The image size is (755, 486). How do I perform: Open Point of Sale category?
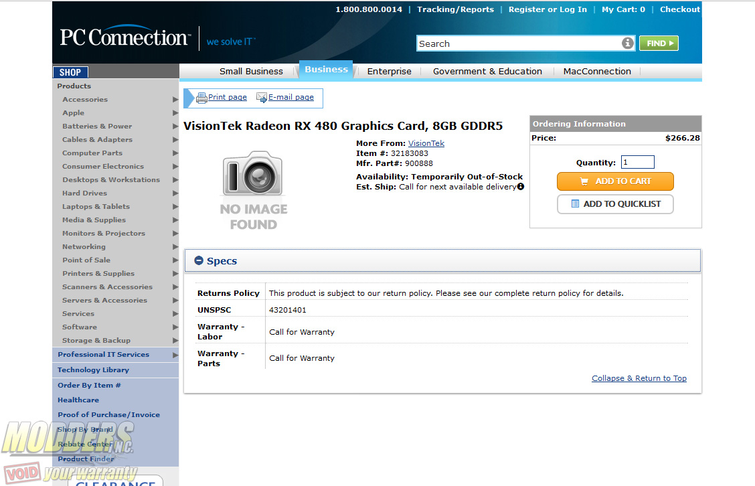(86, 260)
